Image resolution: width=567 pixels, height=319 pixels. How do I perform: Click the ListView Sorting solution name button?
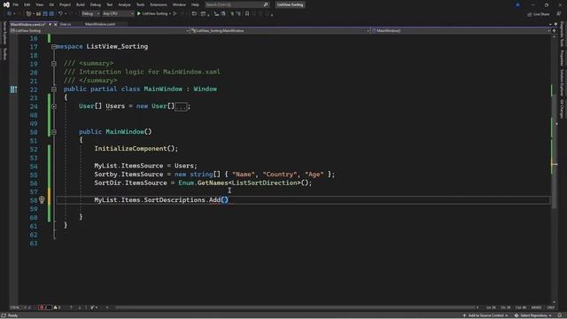point(290,4)
